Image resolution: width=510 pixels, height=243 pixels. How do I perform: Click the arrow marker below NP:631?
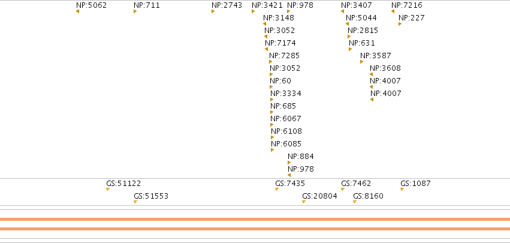351,49
